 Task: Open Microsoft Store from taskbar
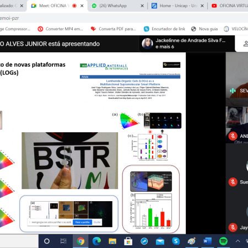point(128,241)
